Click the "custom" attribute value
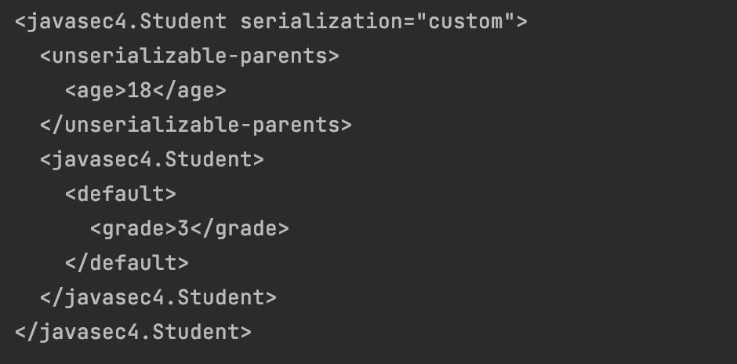The height and width of the screenshot is (364, 737). (x=464, y=21)
